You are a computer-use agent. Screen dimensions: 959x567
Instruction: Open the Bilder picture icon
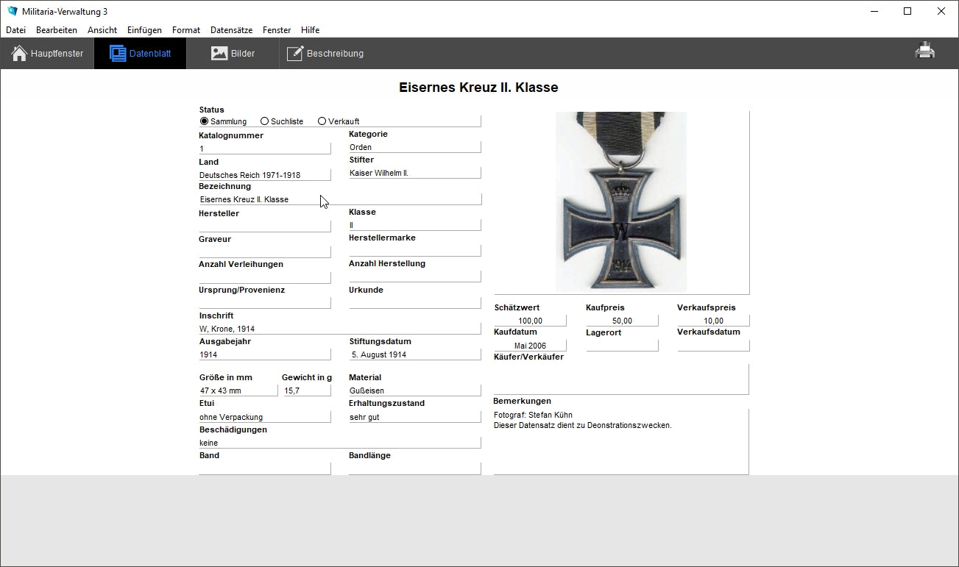(x=219, y=54)
